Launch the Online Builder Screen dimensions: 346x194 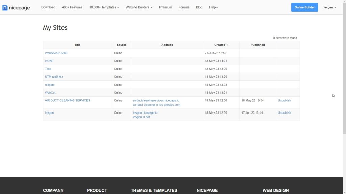click(x=304, y=7)
